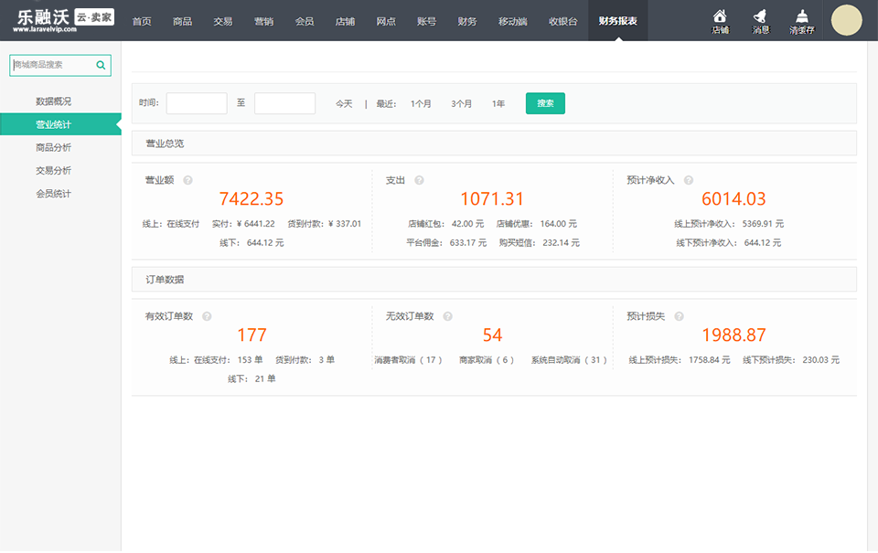Viewport: 878px width, 553px height.
Task: Click the 订单数据 section header
Action: [x=494, y=280]
